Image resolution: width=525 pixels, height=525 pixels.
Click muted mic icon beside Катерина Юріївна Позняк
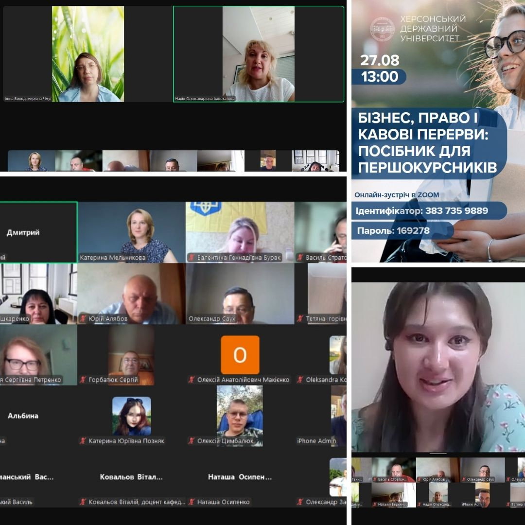[x=83, y=441]
